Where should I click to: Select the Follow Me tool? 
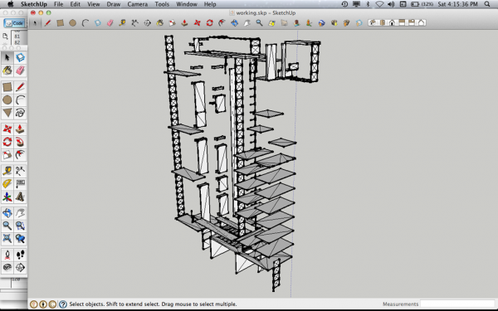[x=20, y=142]
